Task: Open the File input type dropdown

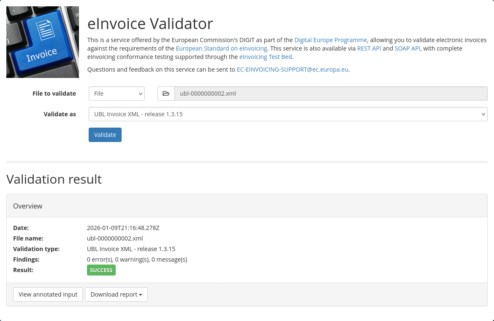Action: click(x=117, y=94)
